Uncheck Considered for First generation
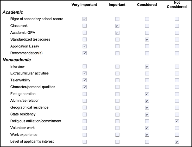The image size is (192, 147). pos(147,94)
